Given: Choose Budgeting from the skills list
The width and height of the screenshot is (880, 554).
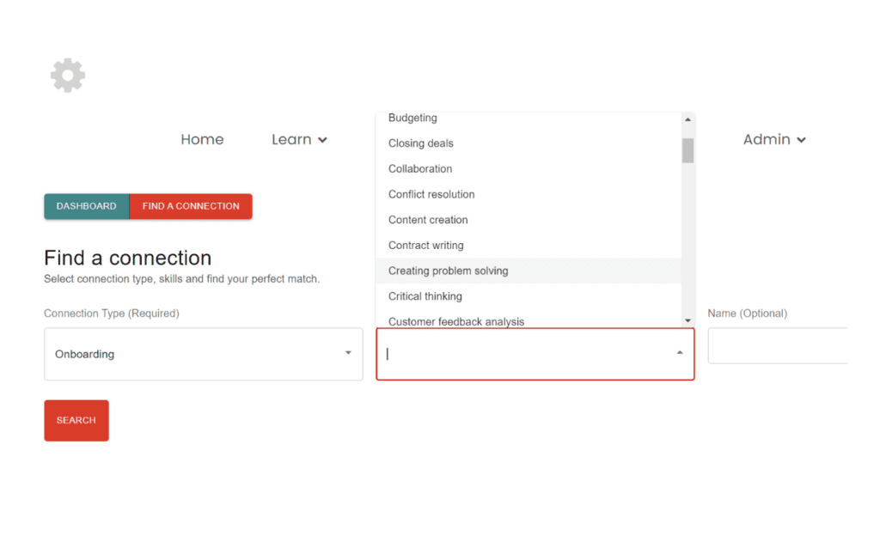Looking at the screenshot, I should click(529, 118).
